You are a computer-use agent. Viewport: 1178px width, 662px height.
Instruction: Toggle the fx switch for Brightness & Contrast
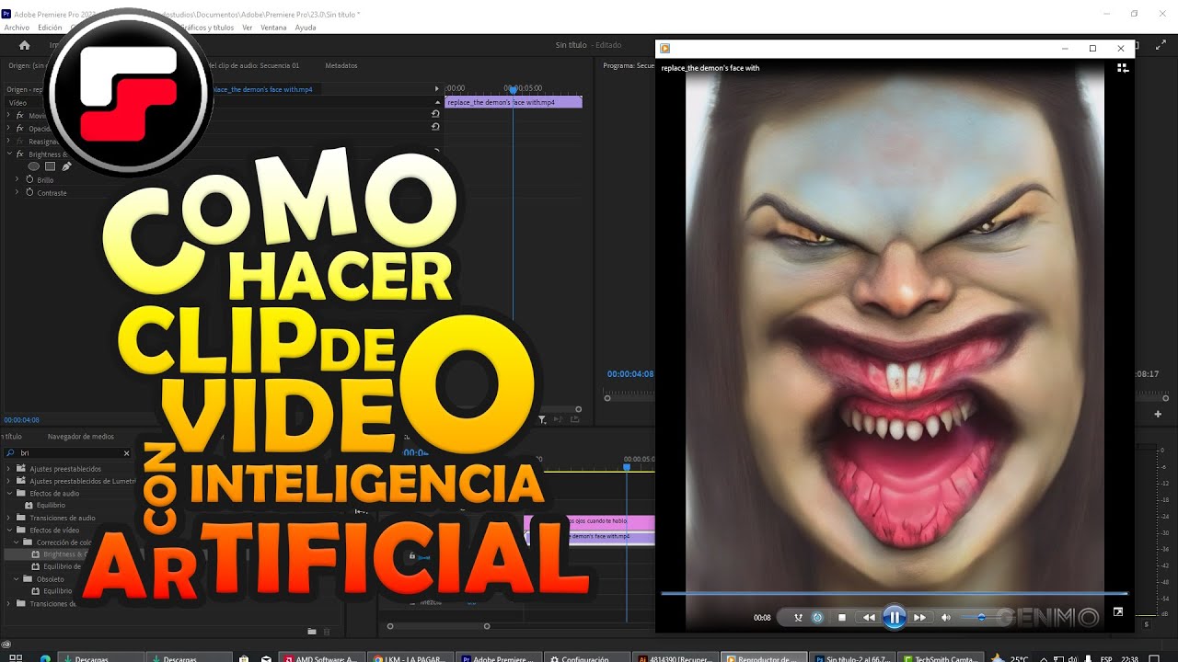pos(19,154)
